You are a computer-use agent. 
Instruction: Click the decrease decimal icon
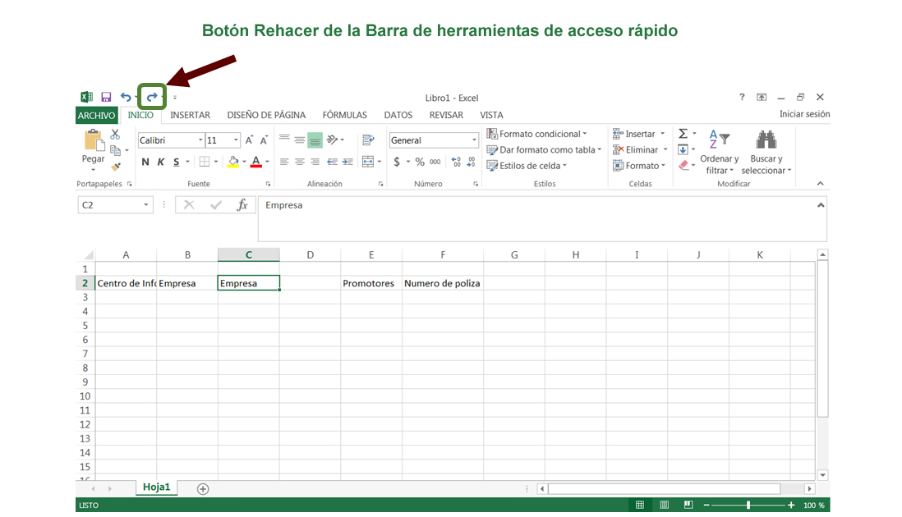point(472,162)
